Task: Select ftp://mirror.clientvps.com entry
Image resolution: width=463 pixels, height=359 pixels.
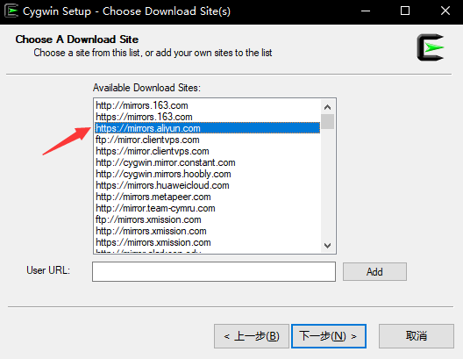Action: [x=207, y=140]
